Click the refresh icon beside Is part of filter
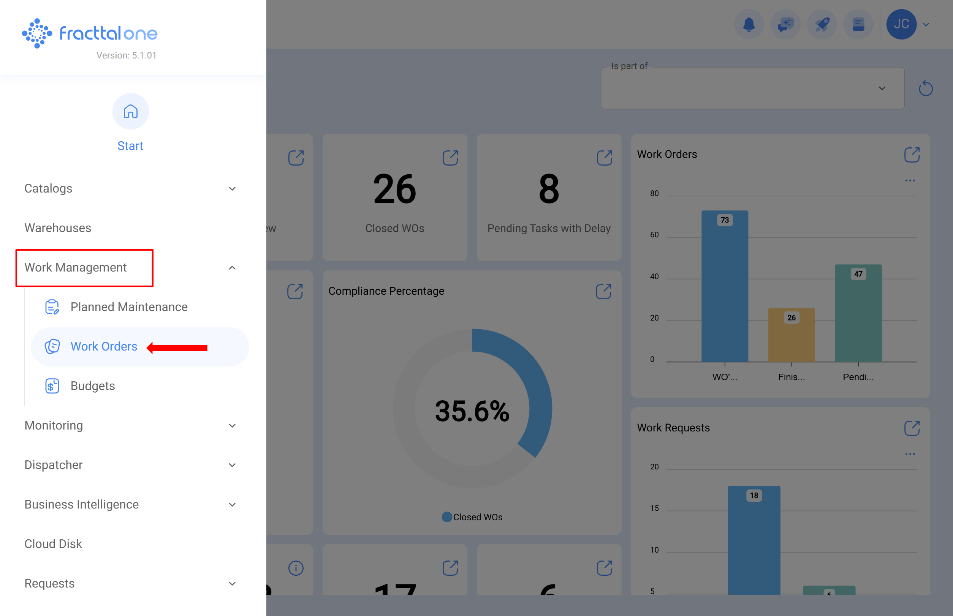This screenshot has height=616, width=953. 926,88
